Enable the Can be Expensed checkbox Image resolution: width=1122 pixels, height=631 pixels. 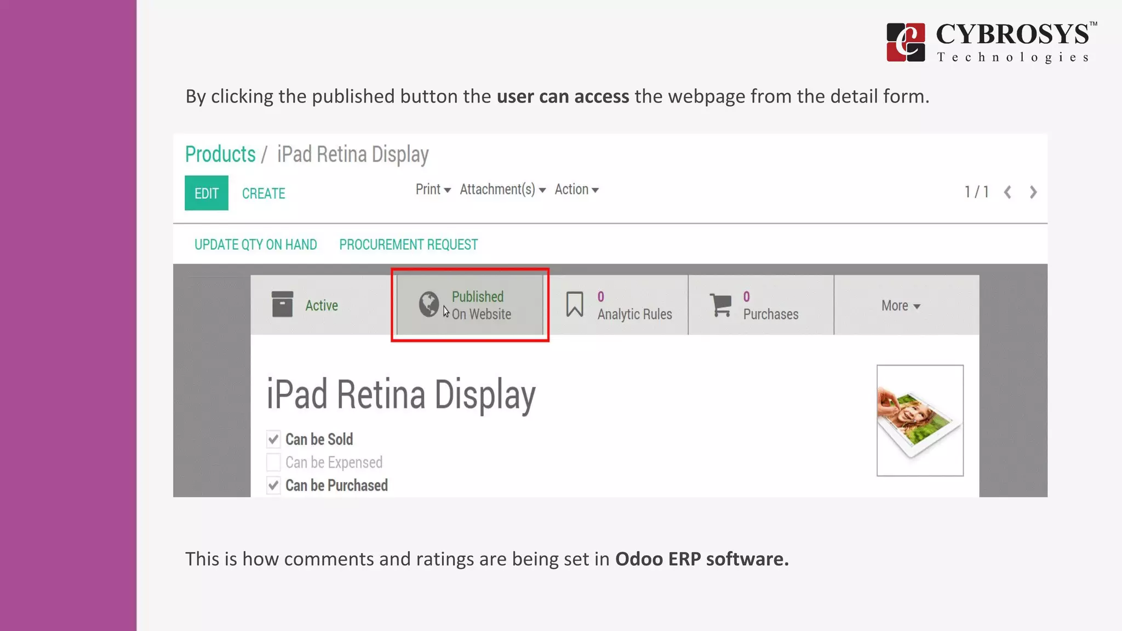tap(273, 462)
